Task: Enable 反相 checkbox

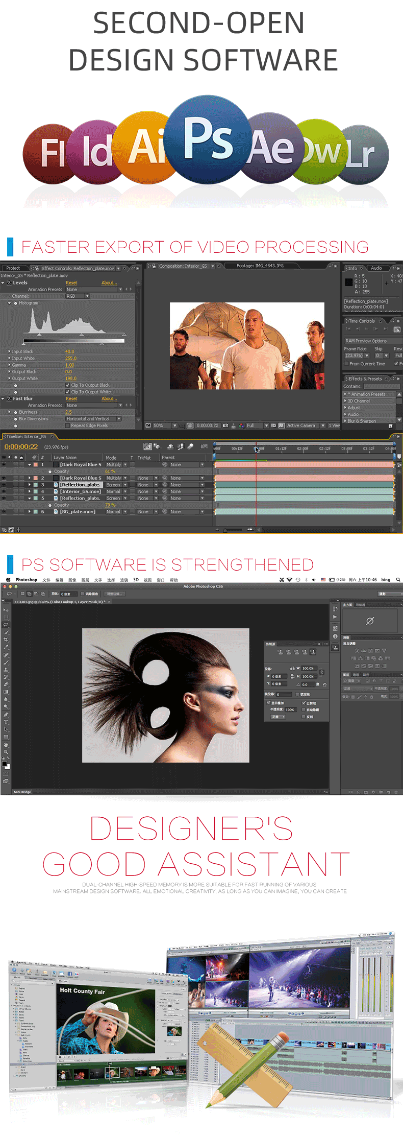Action: click(x=304, y=717)
